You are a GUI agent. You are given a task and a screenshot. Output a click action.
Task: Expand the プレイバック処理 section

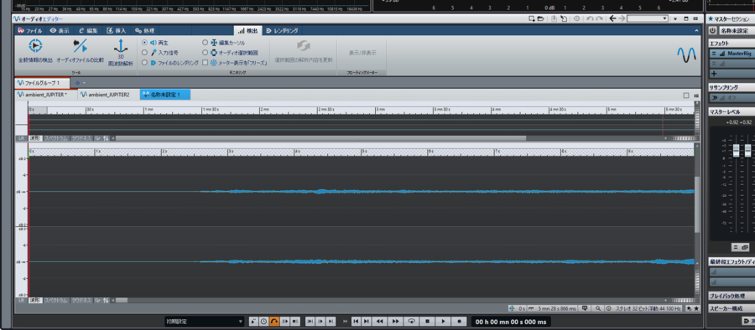tap(732, 296)
